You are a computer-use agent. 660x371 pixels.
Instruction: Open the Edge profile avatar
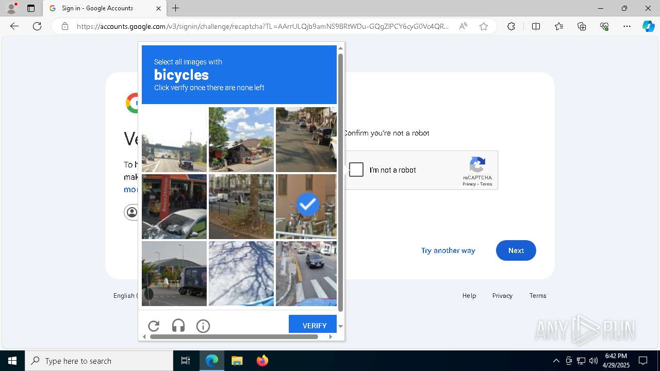[x=11, y=8]
